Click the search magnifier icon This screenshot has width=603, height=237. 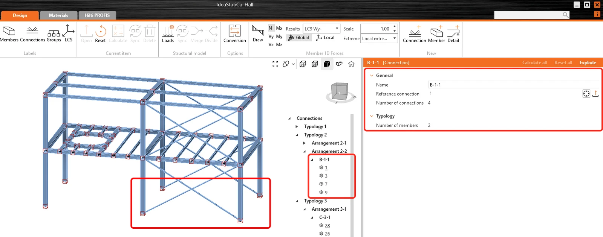(566, 15)
